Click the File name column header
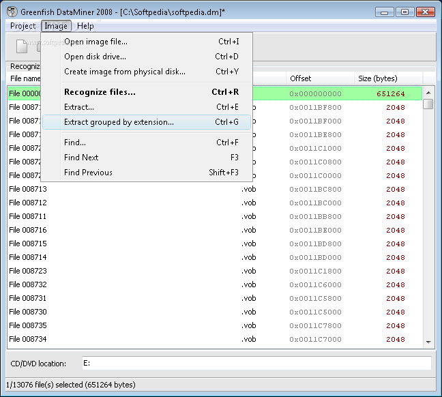Screen dimensions: 442x397 pyautogui.click(x=25, y=78)
